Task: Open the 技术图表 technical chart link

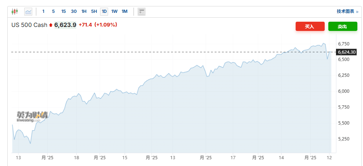Action: [347, 12]
